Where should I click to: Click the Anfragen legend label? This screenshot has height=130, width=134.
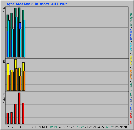tap(131, 19)
